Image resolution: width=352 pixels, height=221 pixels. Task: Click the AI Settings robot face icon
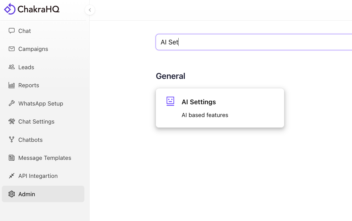tap(170, 101)
